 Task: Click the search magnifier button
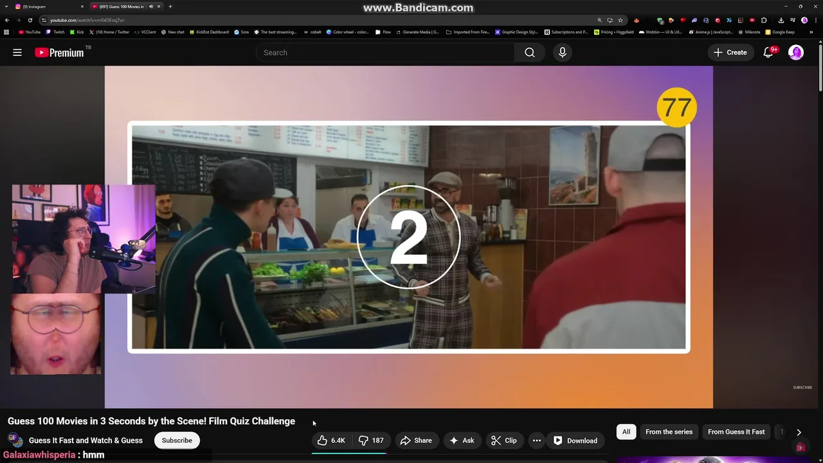[x=529, y=53]
